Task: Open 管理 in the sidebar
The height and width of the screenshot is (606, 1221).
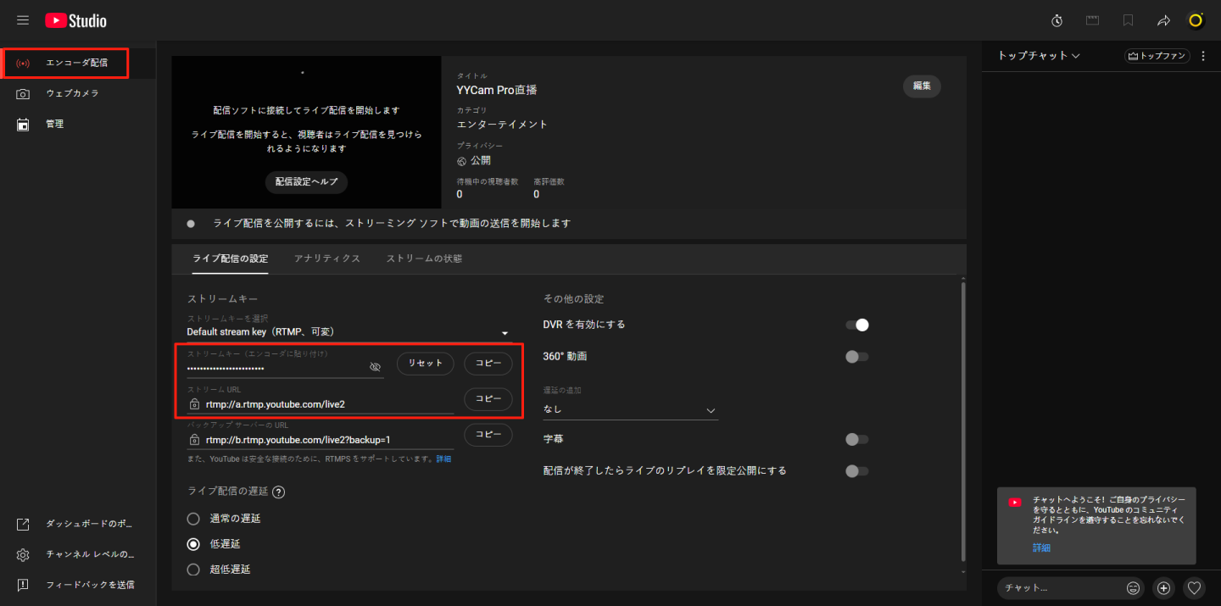Action: point(78,124)
